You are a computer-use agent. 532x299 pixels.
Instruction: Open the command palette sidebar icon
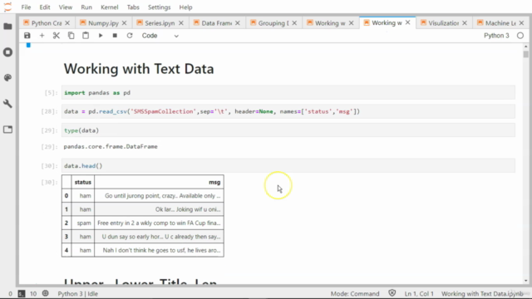pyautogui.click(x=7, y=77)
